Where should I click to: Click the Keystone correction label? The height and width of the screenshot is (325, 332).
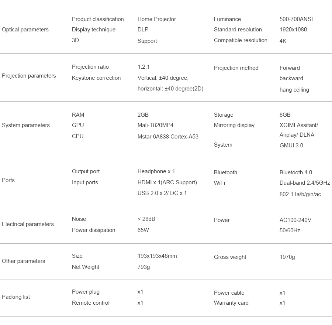pos(96,78)
